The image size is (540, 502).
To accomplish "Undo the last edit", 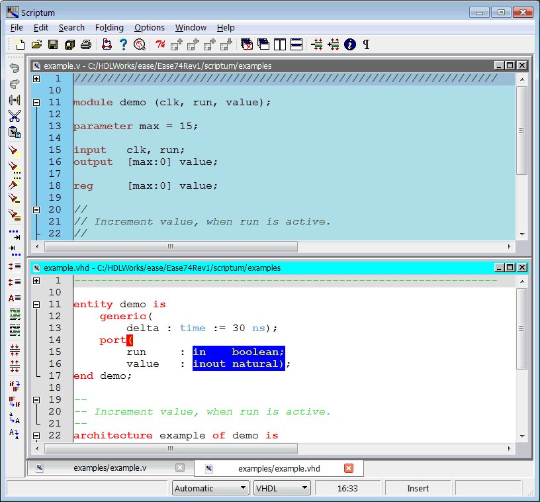I will (13, 67).
